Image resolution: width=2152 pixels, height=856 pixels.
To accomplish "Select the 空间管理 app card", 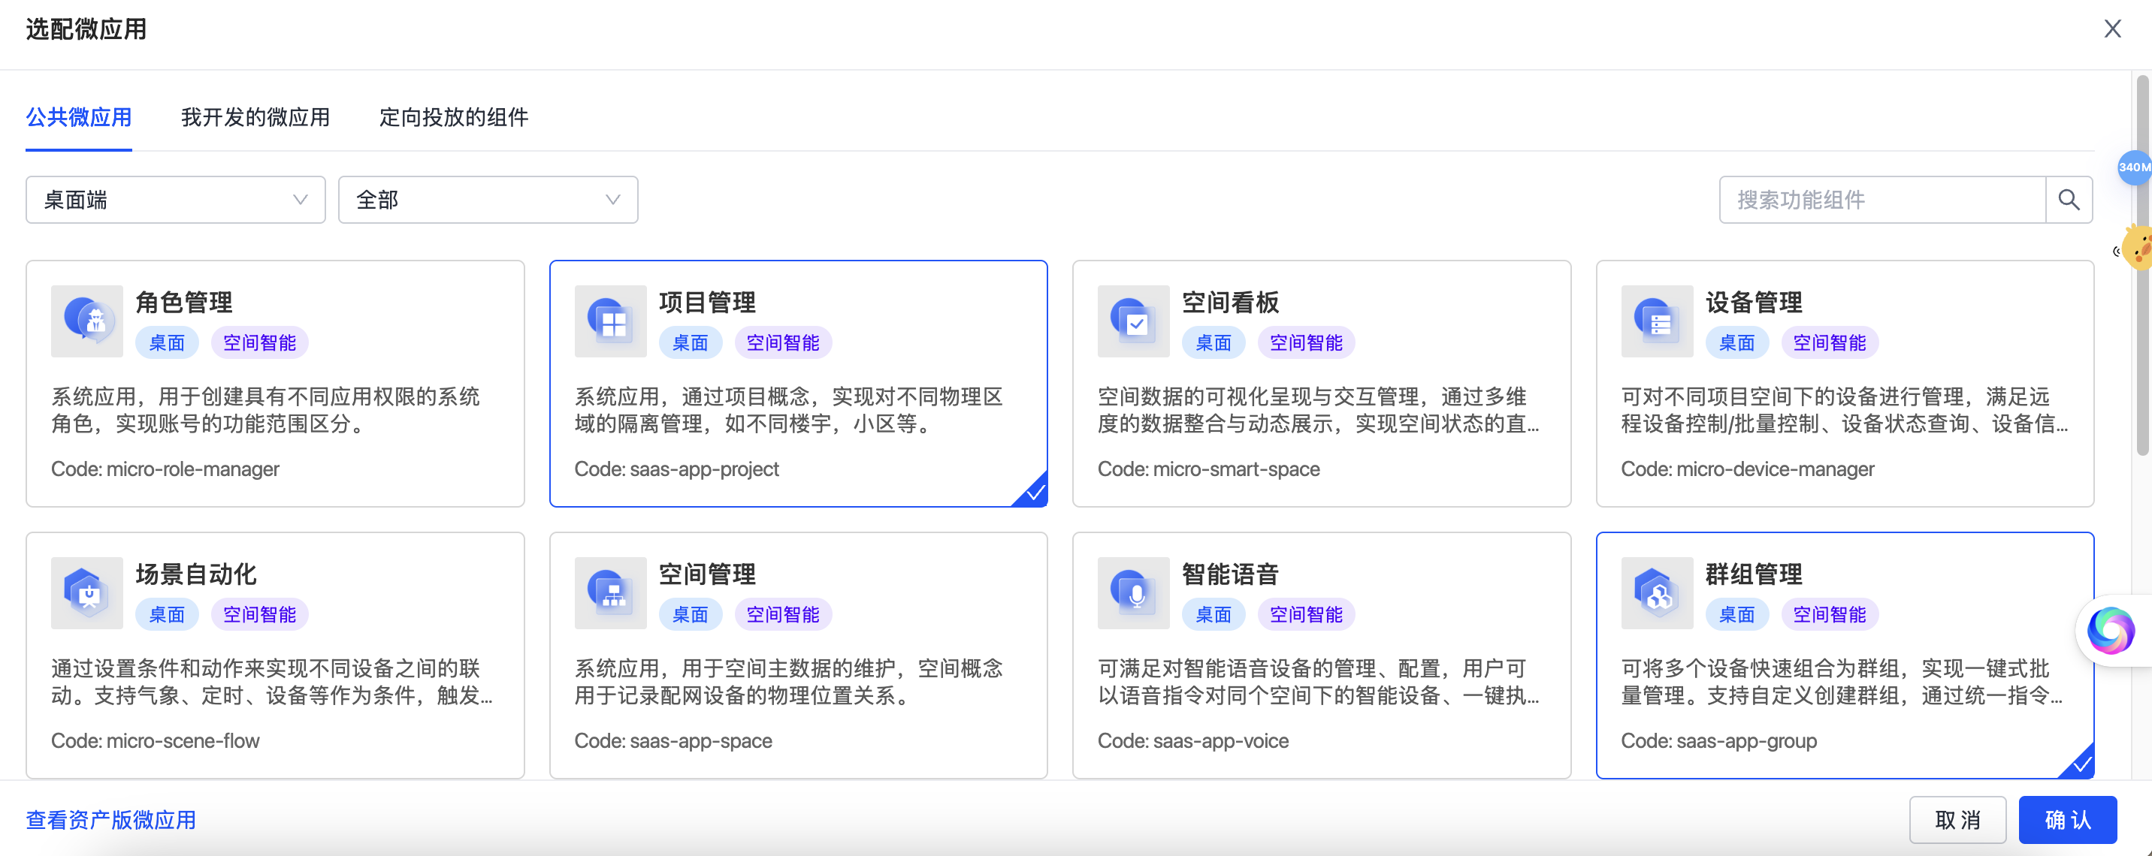I will tap(798, 656).
